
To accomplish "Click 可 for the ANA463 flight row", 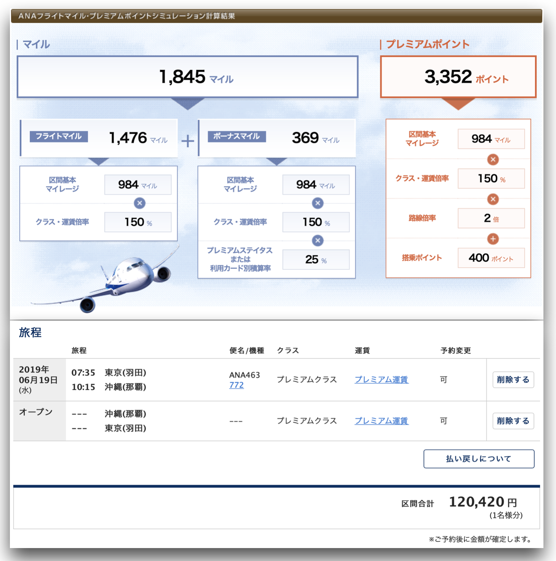I will [x=444, y=379].
